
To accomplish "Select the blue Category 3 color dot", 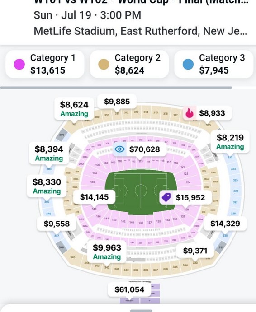I will [188, 64].
